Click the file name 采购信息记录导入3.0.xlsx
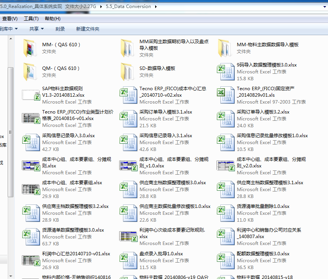The height and width of the screenshot is (279, 328). [69, 136]
